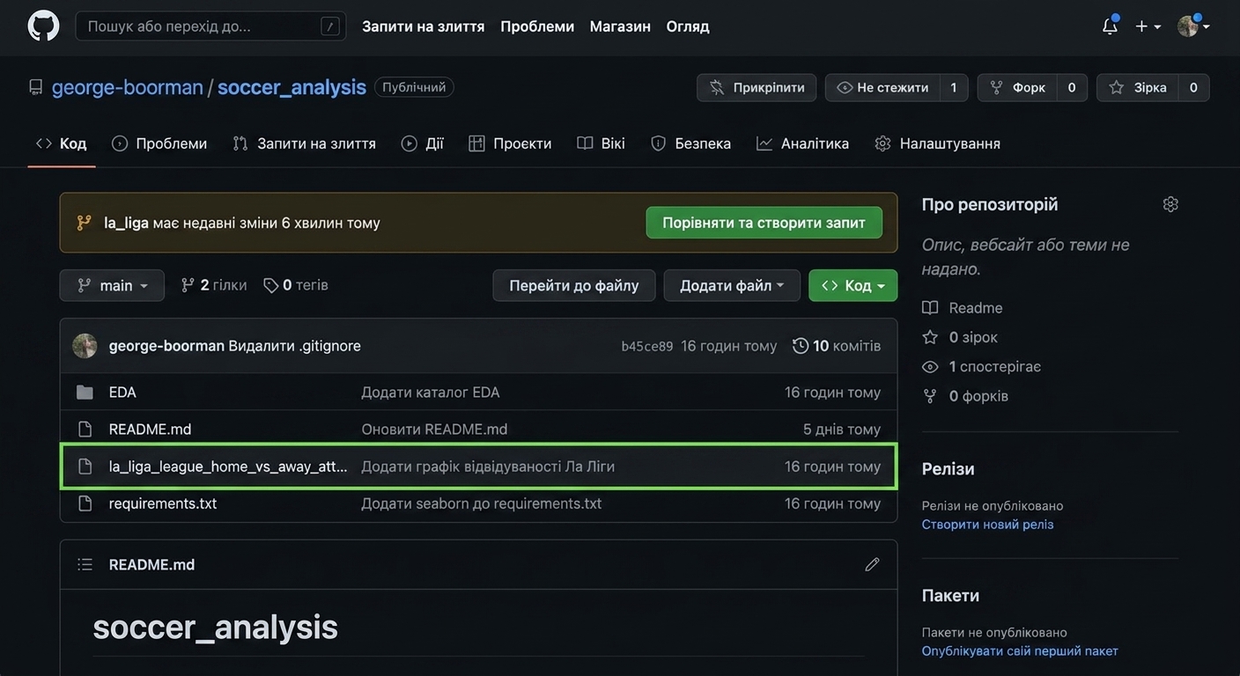Open the watchers count of 1

[954, 88]
